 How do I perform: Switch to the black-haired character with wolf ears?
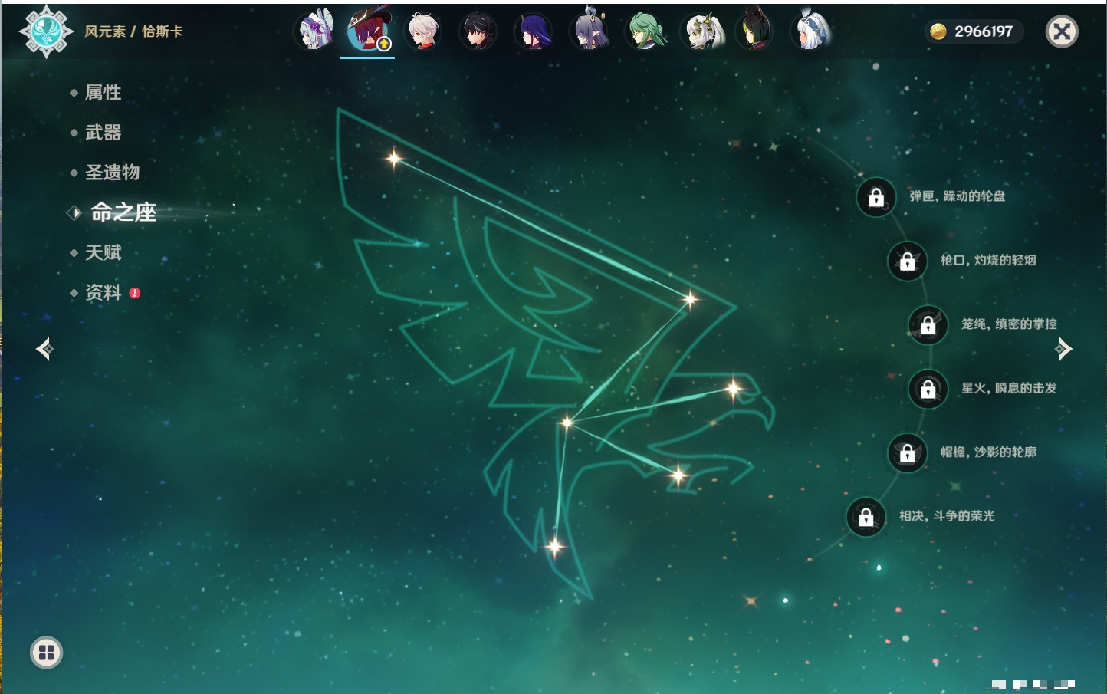click(478, 31)
